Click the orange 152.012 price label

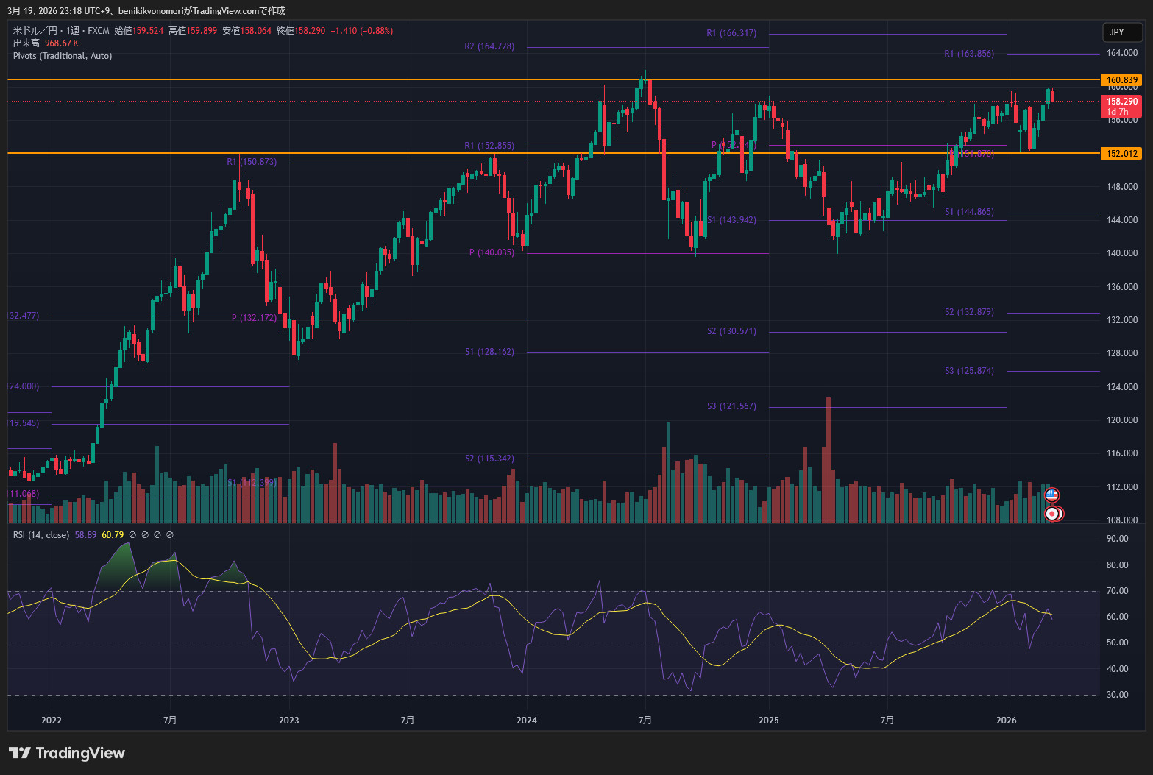click(1121, 154)
